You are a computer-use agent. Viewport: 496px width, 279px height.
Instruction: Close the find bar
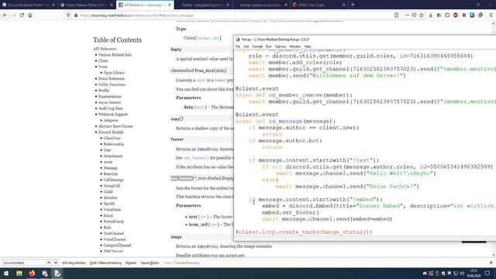tap(491, 263)
